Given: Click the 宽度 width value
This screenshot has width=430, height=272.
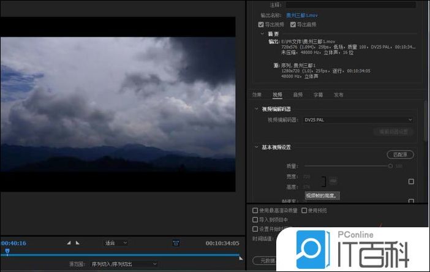Looking at the screenshot, I should point(307,176).
